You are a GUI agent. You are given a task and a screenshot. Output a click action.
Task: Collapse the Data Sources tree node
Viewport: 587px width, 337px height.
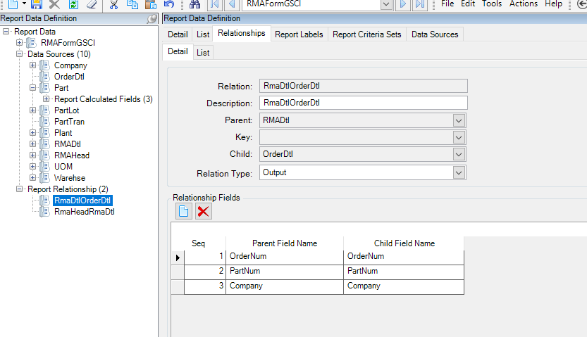20,54
